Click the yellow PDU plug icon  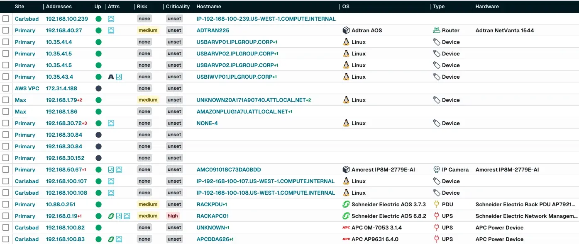pos(436,204)
